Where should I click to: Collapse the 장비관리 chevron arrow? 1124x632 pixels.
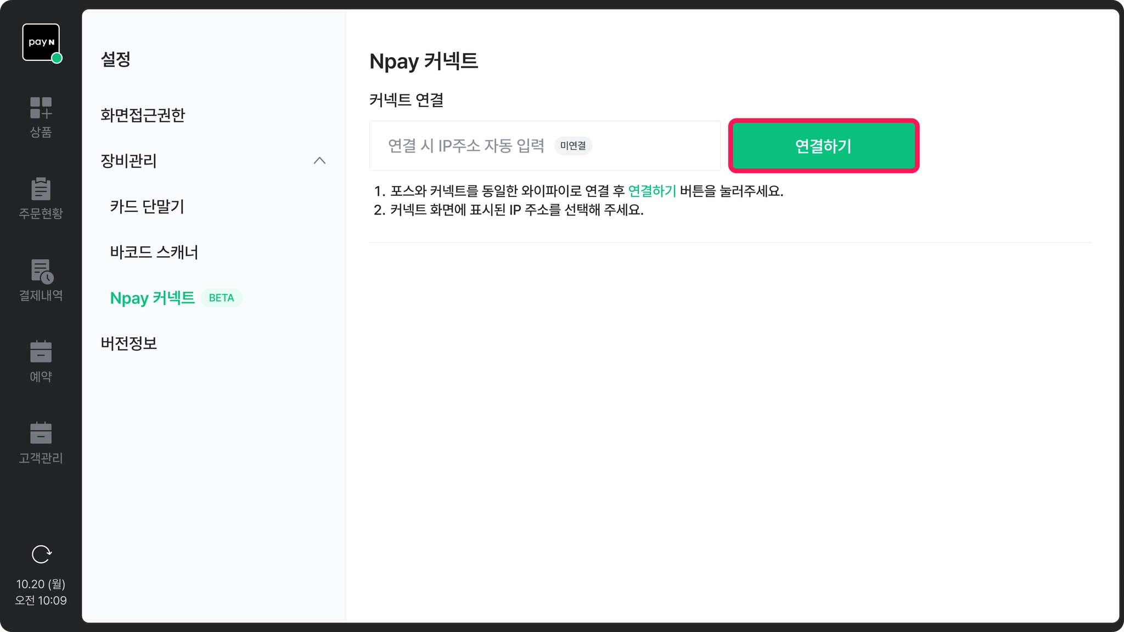pyautogui.click(x=319, y=161)
